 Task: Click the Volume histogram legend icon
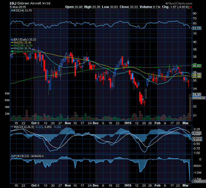12,51
